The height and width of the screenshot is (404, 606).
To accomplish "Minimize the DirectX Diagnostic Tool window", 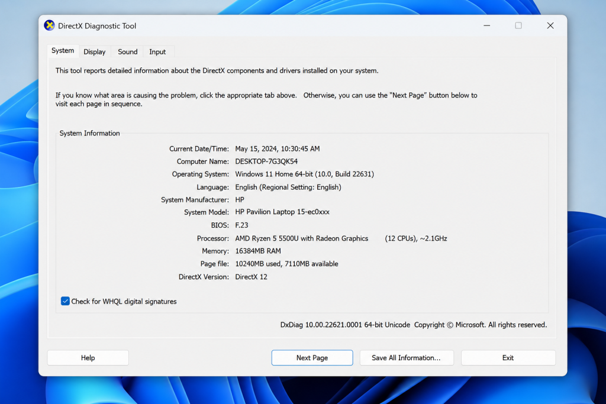I will [486, 25].
